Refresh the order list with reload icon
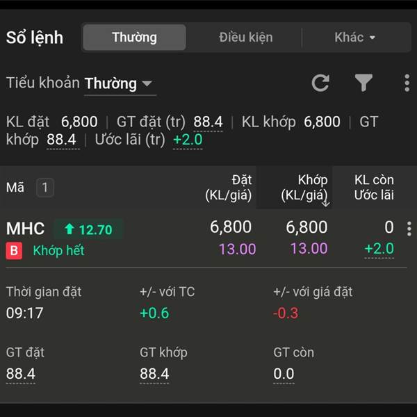Screen dimensions: 417x417 coord(320,83)
